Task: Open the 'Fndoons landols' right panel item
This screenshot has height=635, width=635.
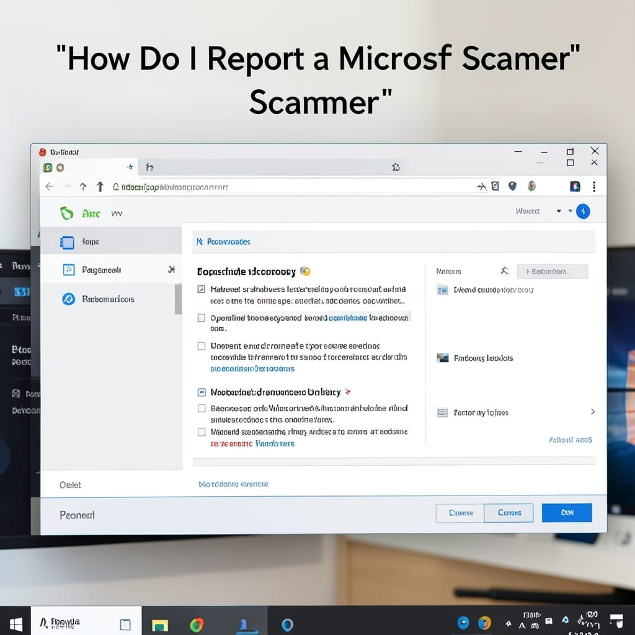Action: [x=475, y=358]
